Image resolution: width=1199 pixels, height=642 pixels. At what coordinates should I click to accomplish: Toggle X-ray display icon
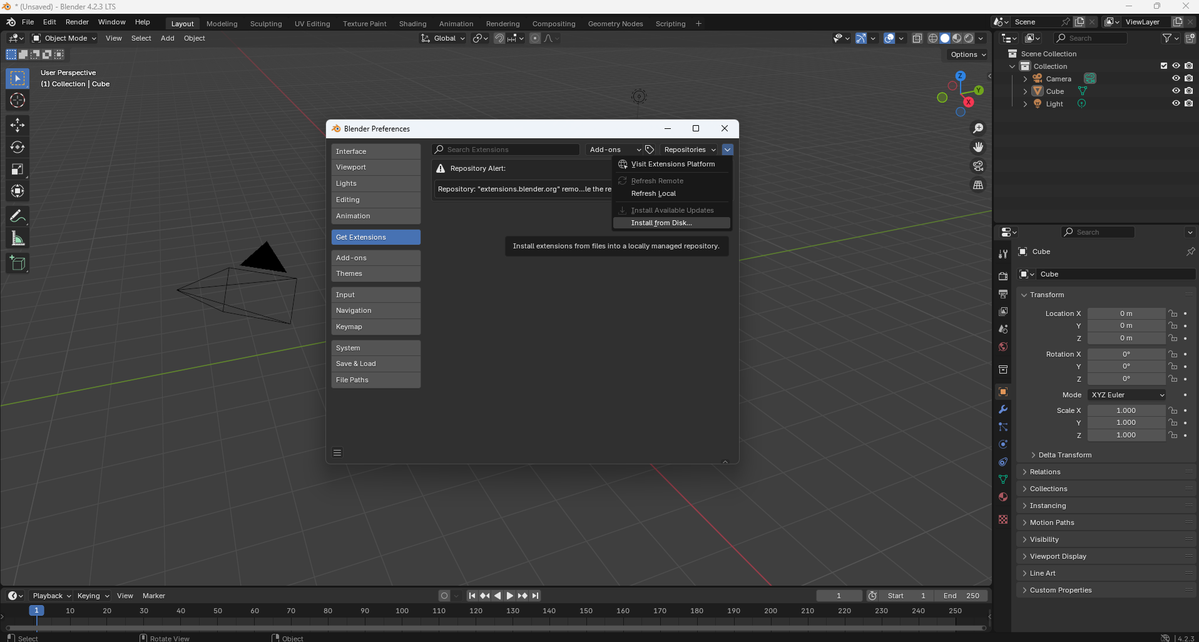(x=917, y=38)
